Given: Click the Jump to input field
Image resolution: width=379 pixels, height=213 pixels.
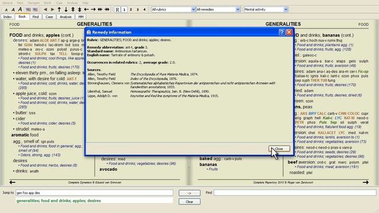Looking at the screenshot, I should point(94,193).
